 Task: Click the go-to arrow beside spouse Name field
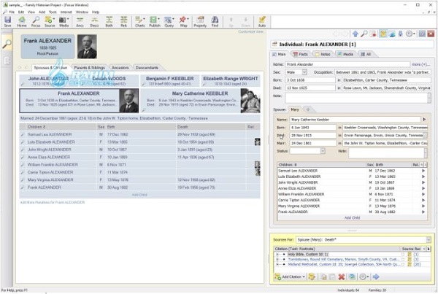pyautogui.click(x=424, y=120)
